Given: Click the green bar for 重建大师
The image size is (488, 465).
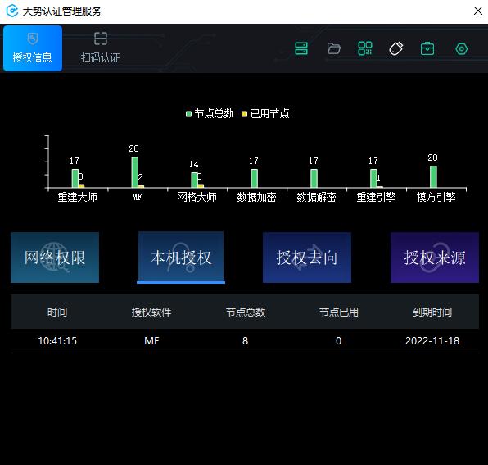Looking at the screenshot, I should (75, 178).
